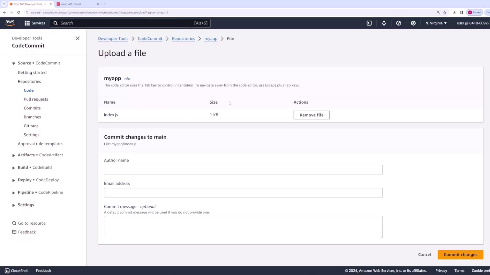Close the Developer Tools side panel

pos(78,38)
